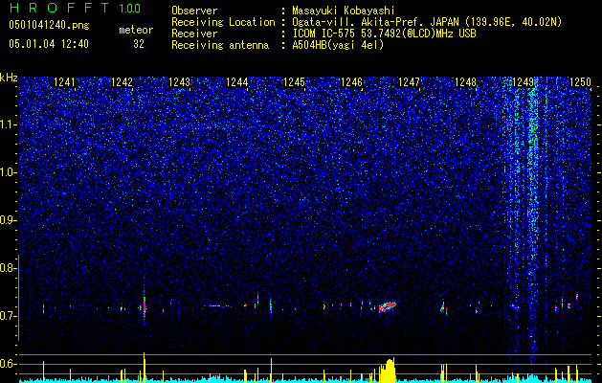The height and width of the screenshot is (383, 602).
Task: Click the Observer name Masayuki Kobayashi
Action: click(x=344, y=11)
